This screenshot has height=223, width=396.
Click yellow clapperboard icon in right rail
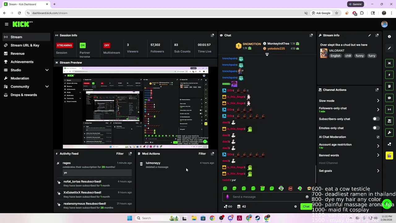pos(389,155)
